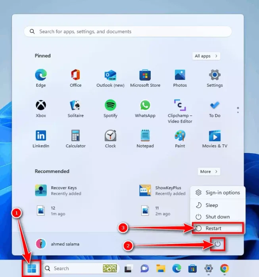Open Edge from the taskbar
Screen dimensions: 259x277
tap(177, 269)
